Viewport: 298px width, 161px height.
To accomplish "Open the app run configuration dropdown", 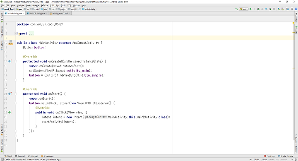I will 244,9.
